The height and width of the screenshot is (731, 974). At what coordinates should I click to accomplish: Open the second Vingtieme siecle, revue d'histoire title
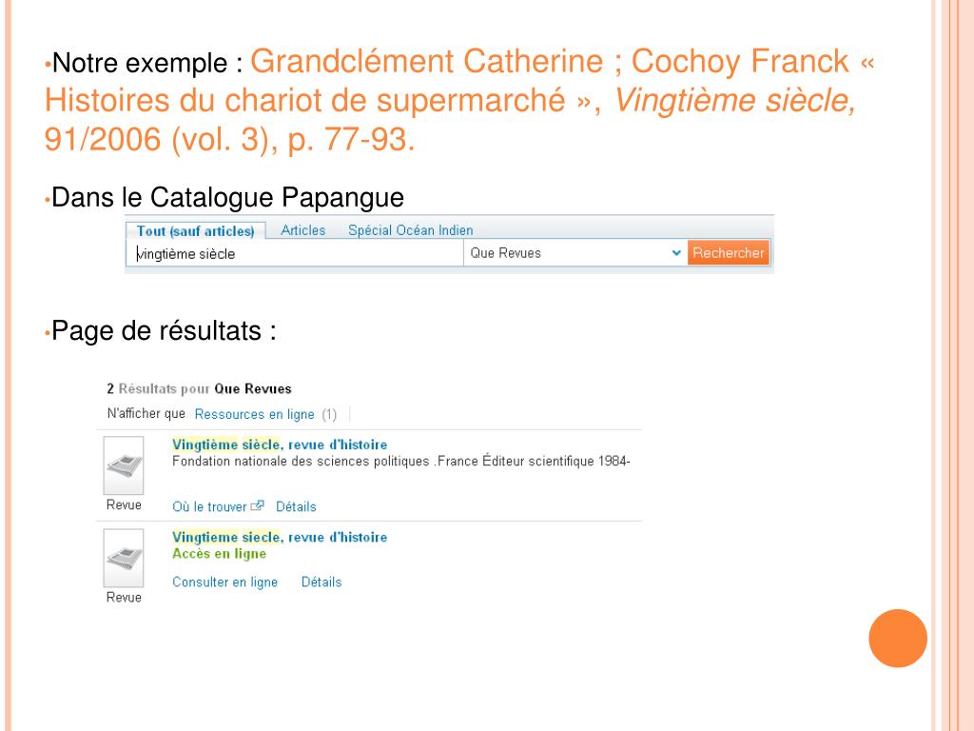280,537
